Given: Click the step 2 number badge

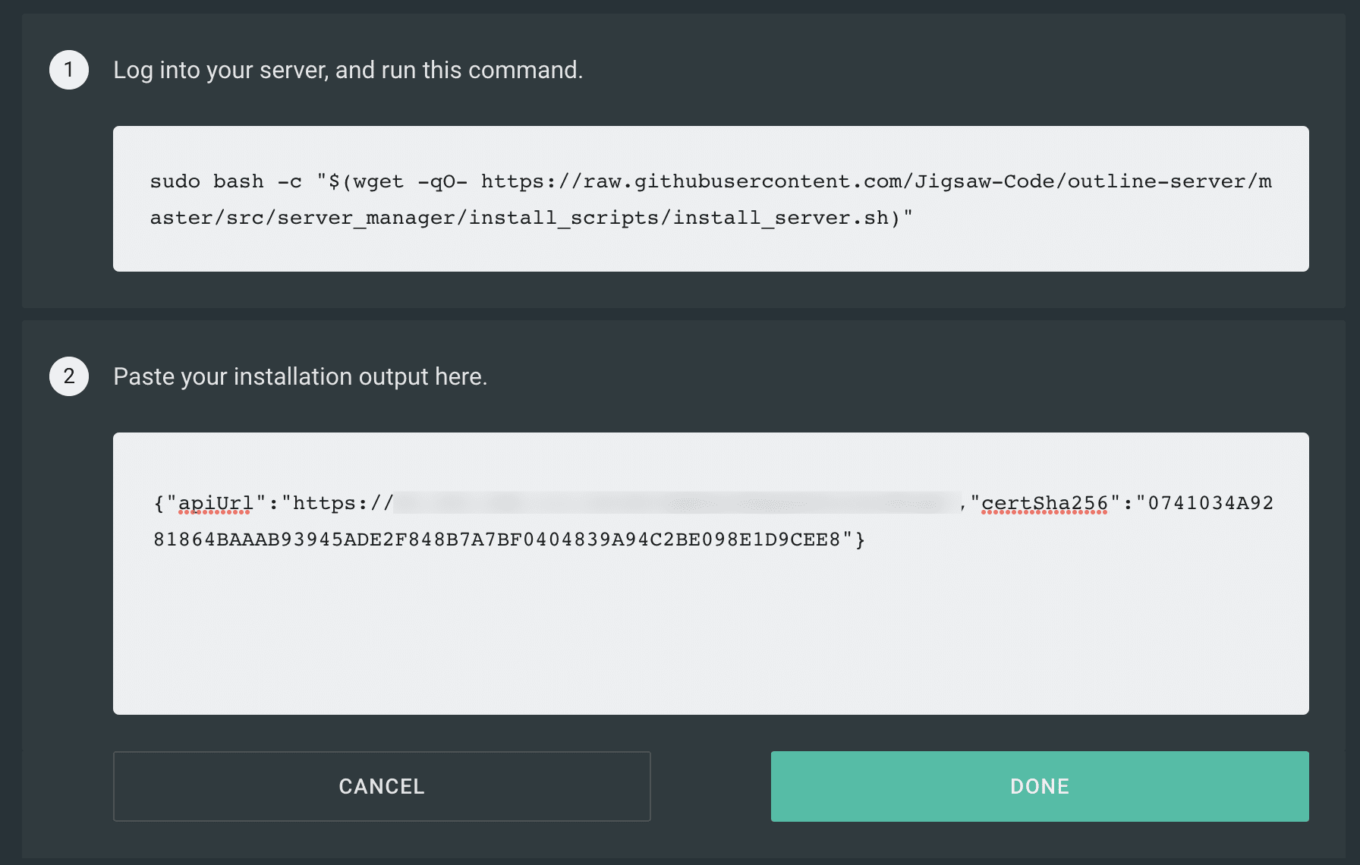Looking at the screenshot, I should click(69, 376).
